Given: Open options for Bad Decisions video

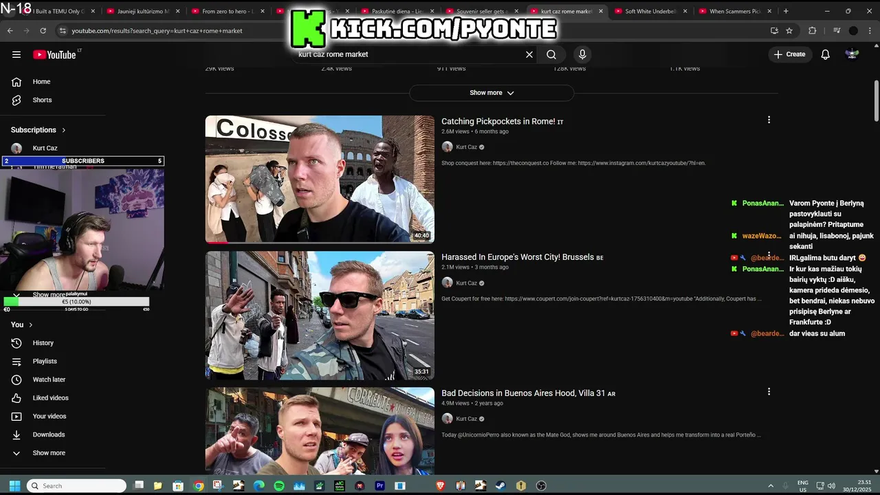Looking at the screenshot, I should pos(769,391).
